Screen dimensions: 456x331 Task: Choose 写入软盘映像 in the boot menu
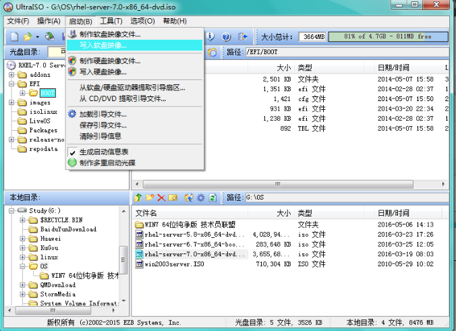point(135,45)
